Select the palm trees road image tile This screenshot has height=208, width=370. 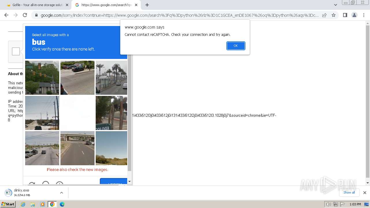[x=111, y=78]
